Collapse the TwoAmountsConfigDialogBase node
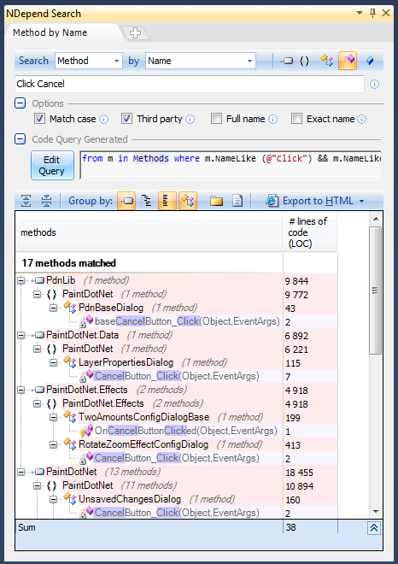The height and width of the screenshot is (564, 398). coord(53,417)
